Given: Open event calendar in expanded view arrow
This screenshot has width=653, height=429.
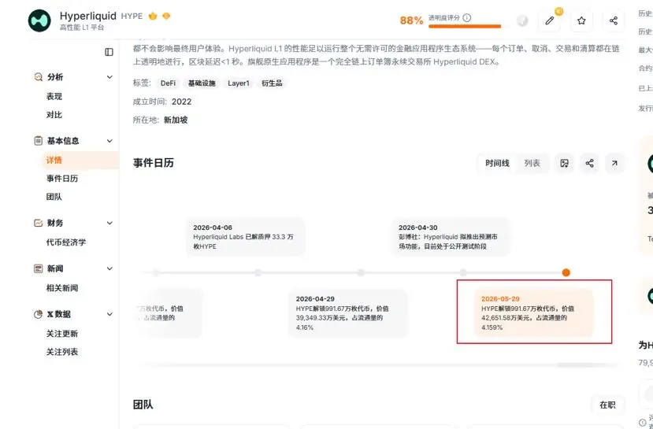Looking at the screenshot, I should click(614, 163).
